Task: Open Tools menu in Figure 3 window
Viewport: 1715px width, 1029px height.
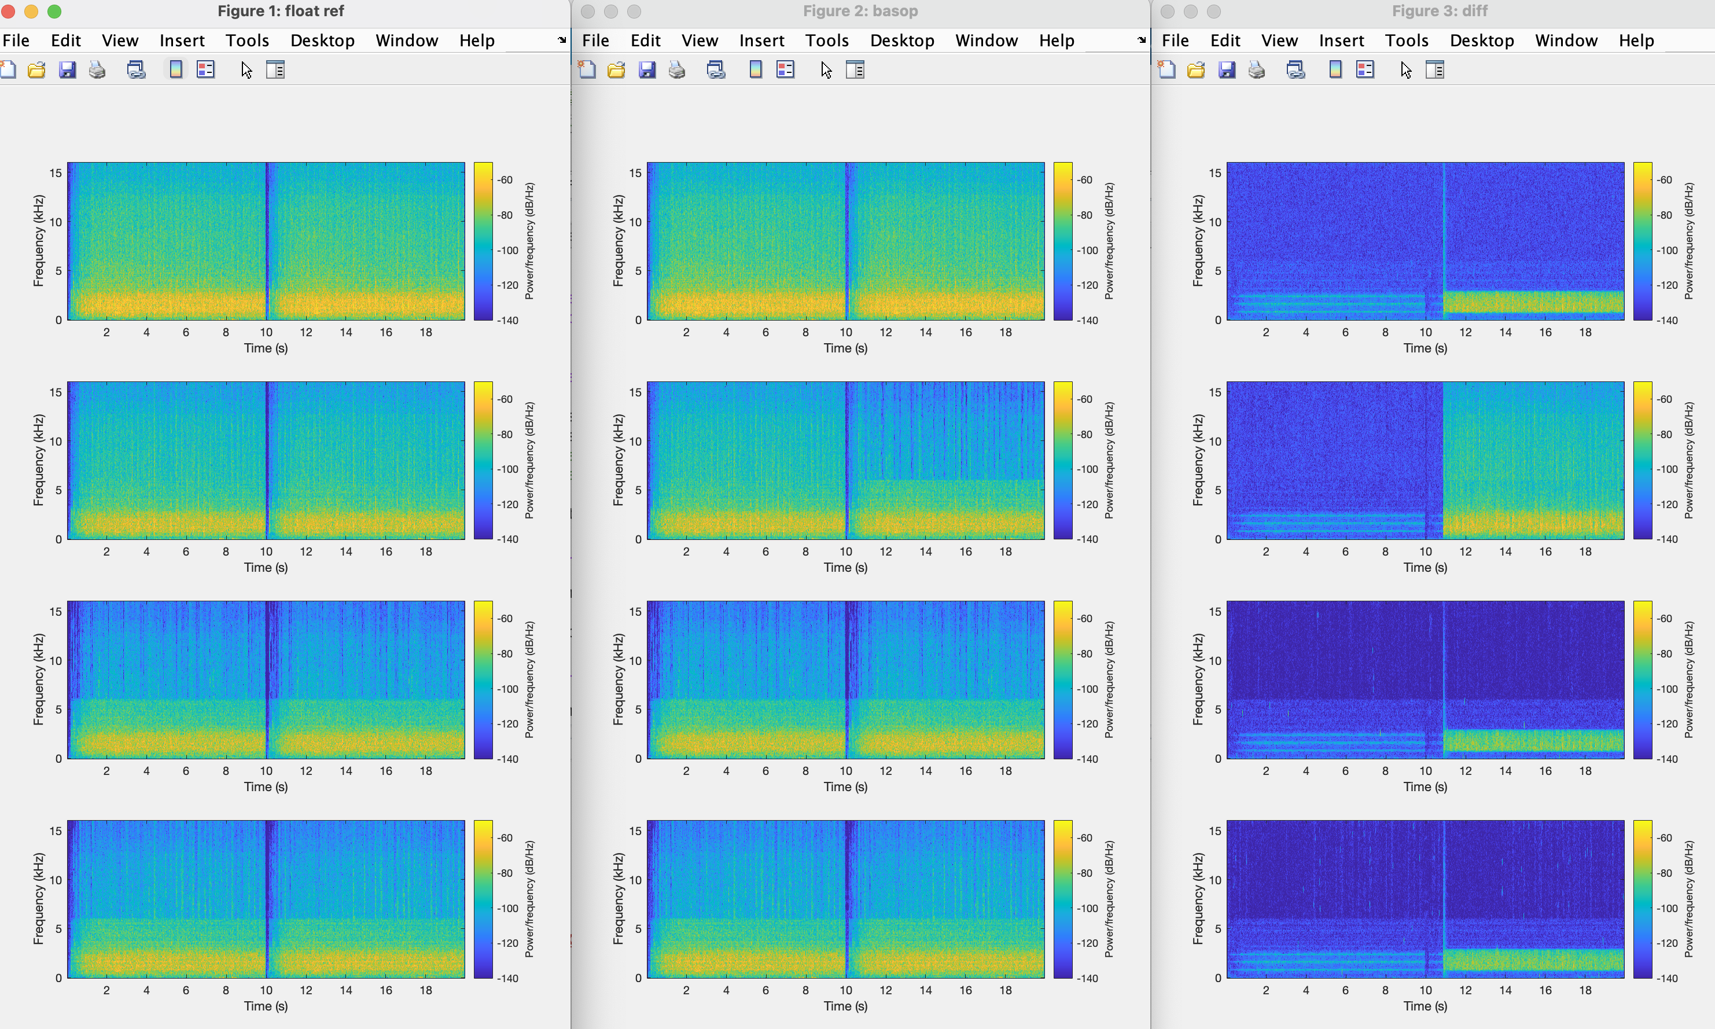Action: coord(1406,40)
